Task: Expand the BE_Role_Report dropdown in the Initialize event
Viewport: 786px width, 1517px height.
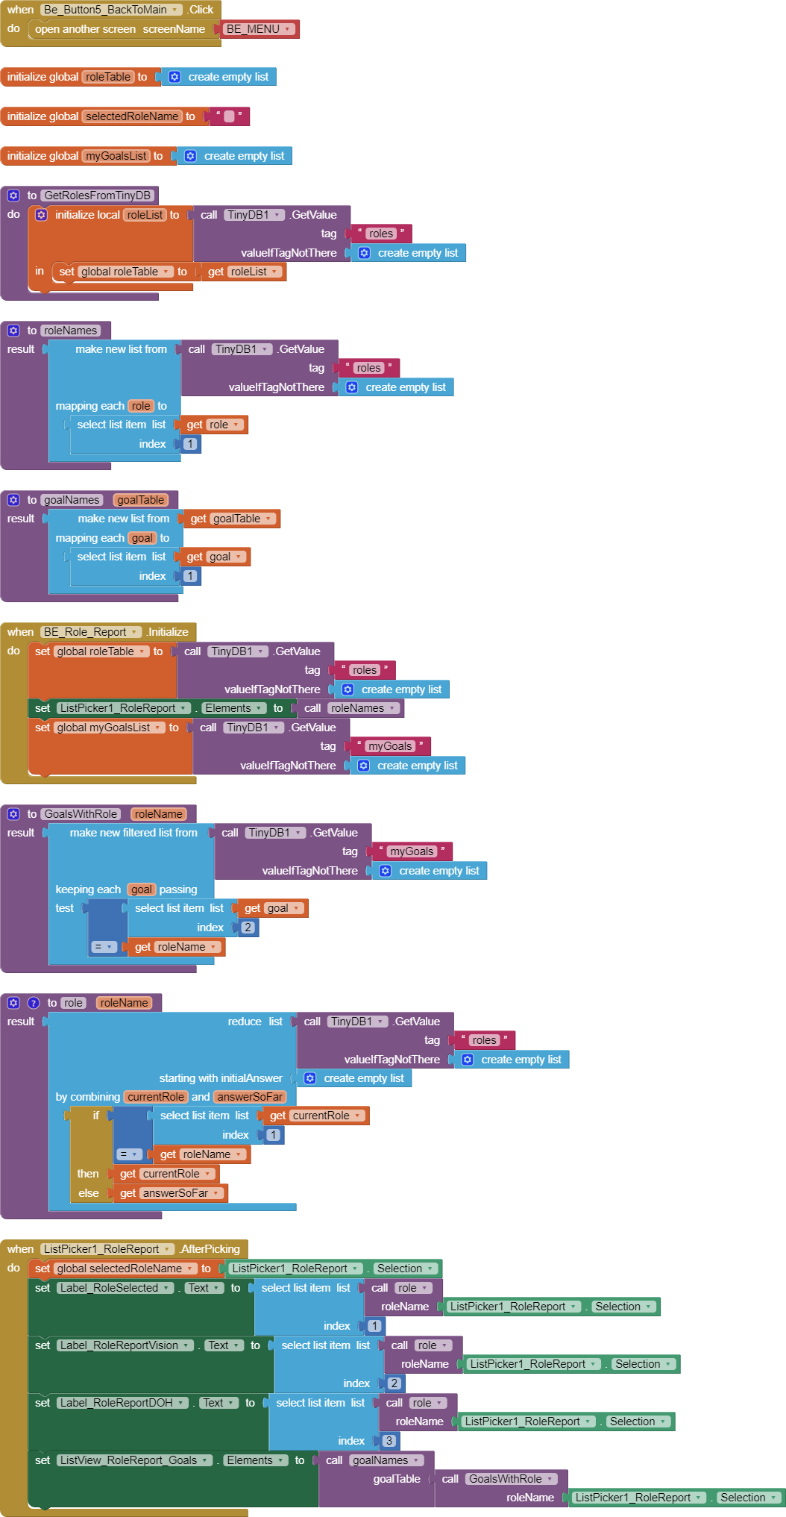Action: pyautogui.click(x=135, y=632)
